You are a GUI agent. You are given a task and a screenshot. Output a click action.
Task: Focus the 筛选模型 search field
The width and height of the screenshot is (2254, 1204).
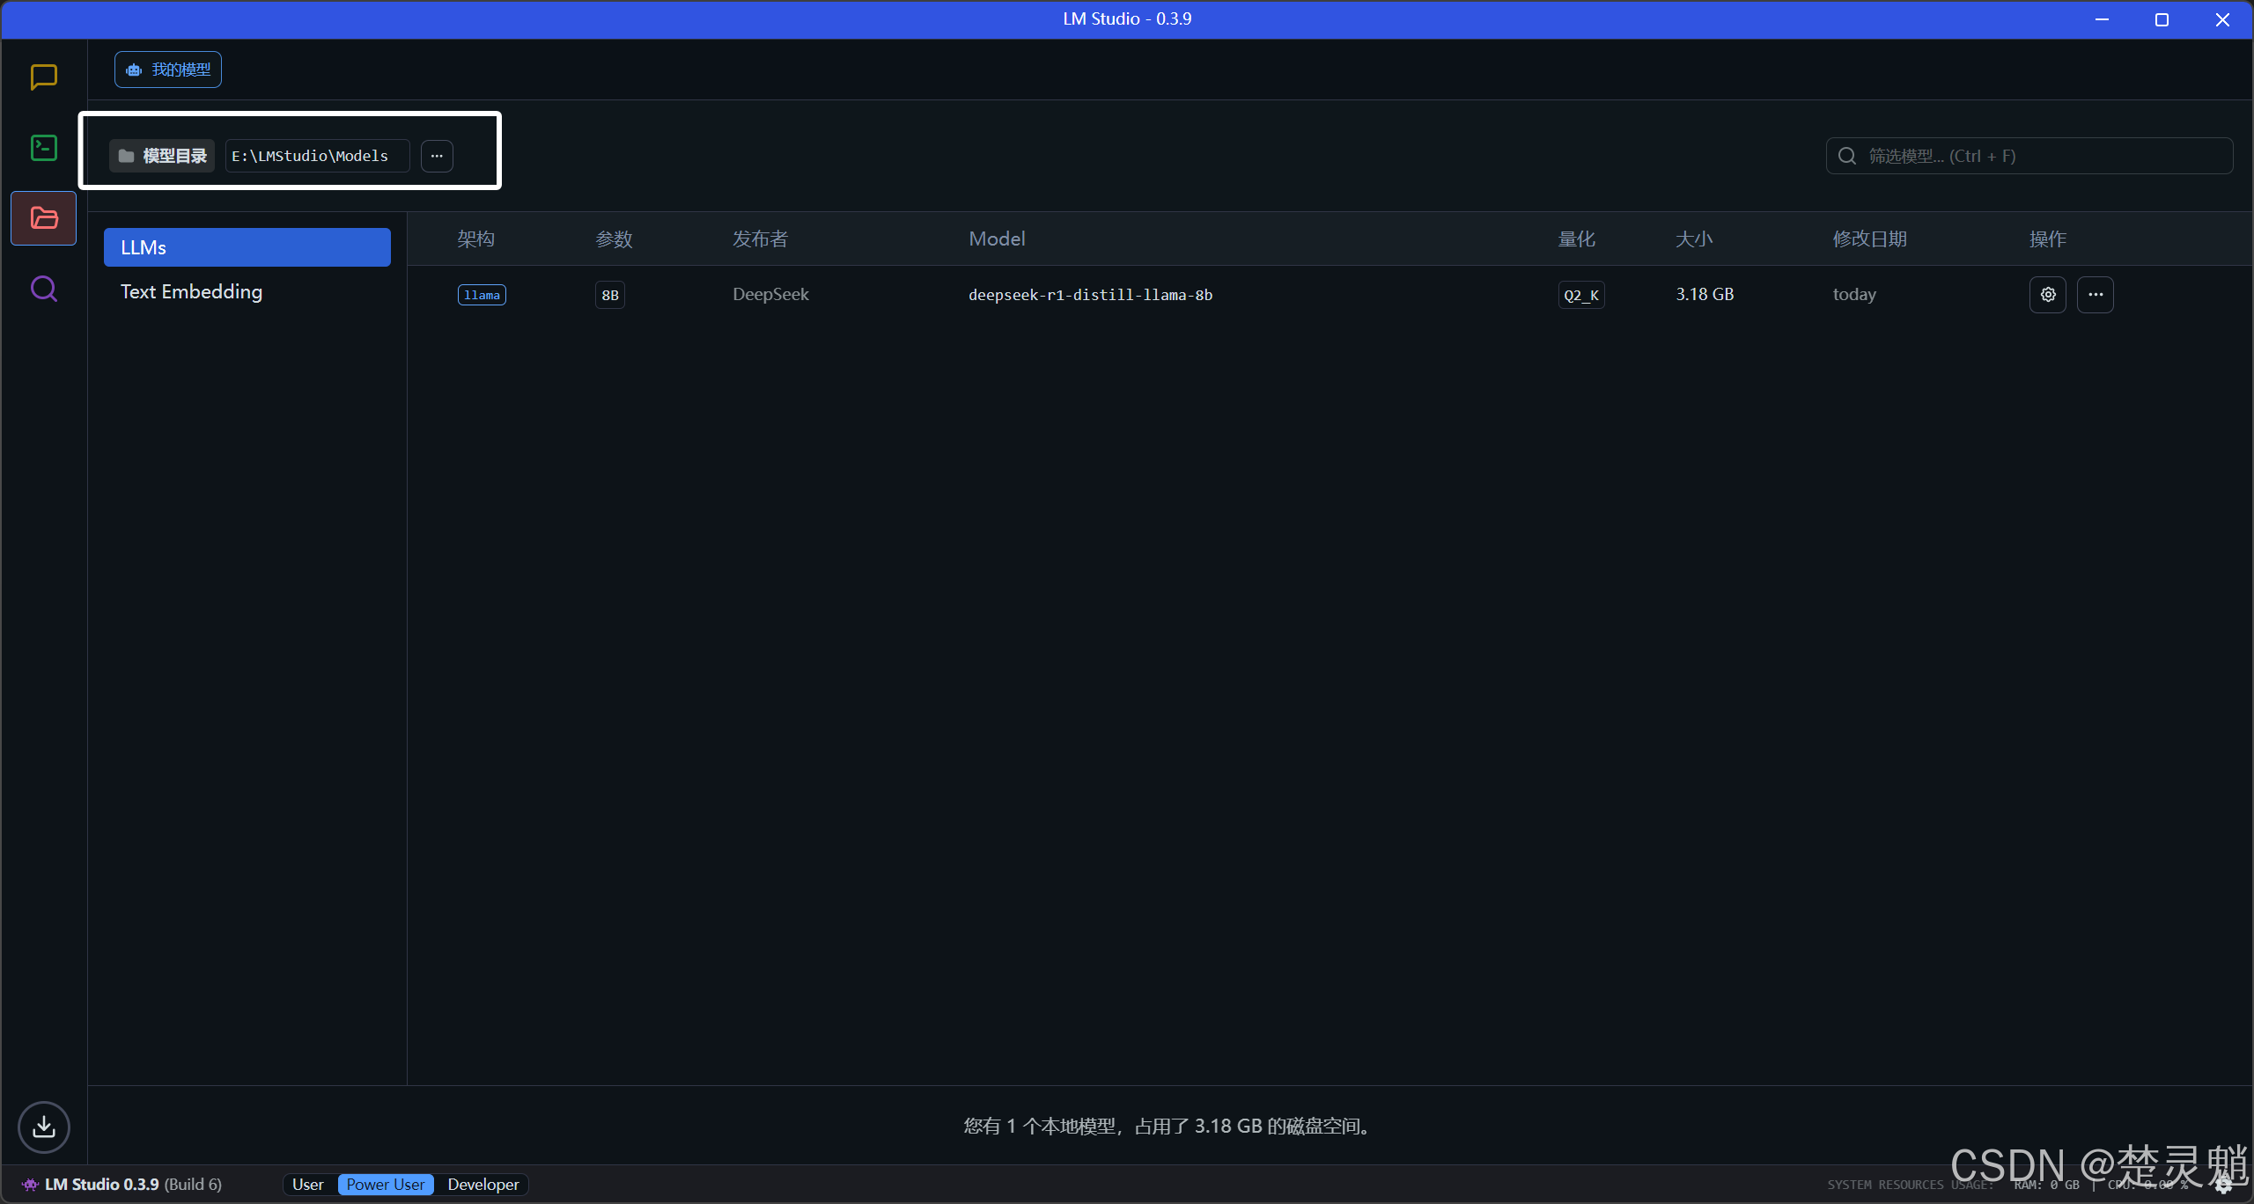tap(2029, 156)
